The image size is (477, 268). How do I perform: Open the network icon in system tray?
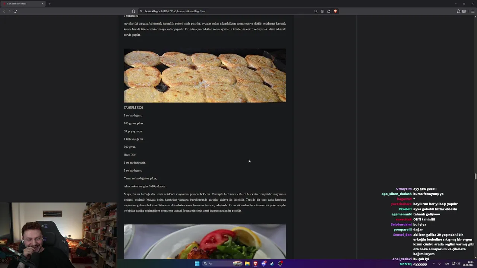point(454,264)
